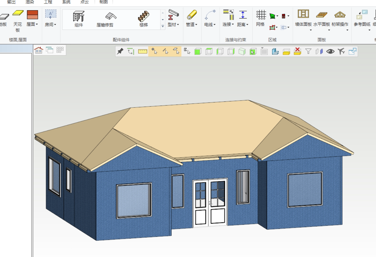Move the component gallery up one row
This screenshot has width=376, height=257.
pos(163,13)
